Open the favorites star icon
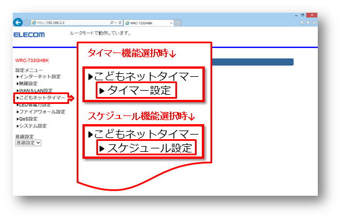Viewport: 342px width, 220px height. coord(308,23)
